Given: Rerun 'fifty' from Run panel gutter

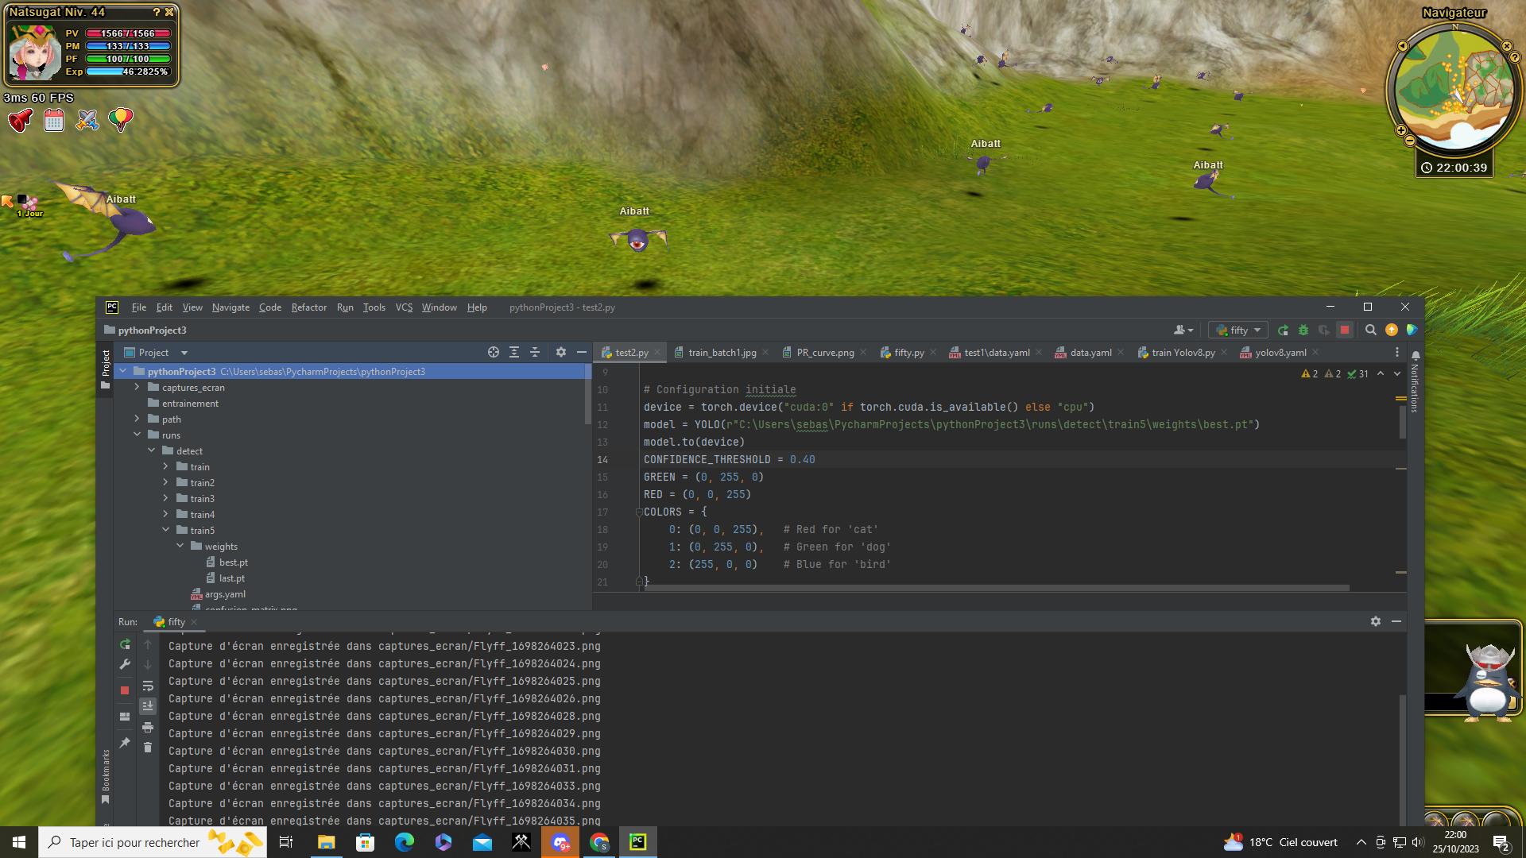Looking at the screenshot, I should 125,645.
